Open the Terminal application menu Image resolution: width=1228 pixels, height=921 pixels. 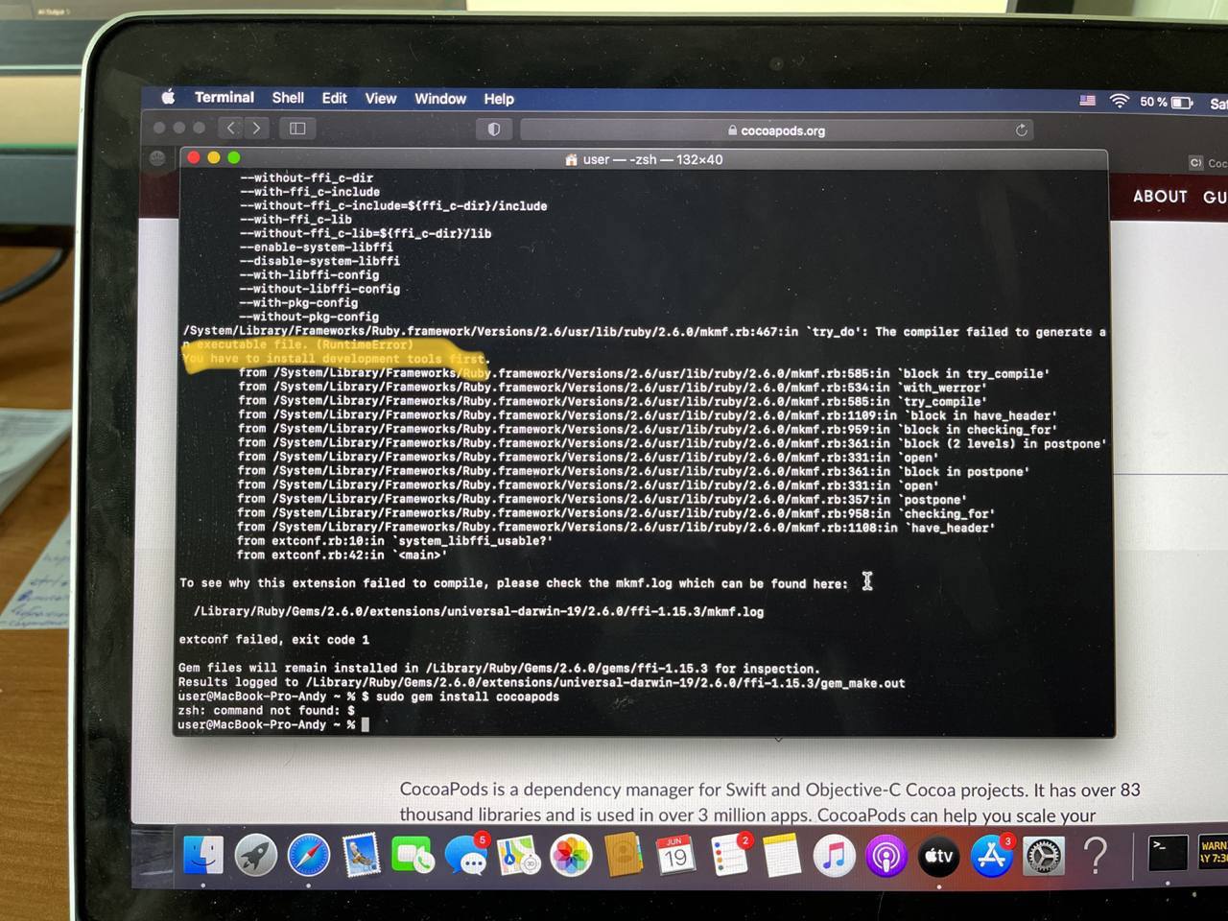click(224, 98)
